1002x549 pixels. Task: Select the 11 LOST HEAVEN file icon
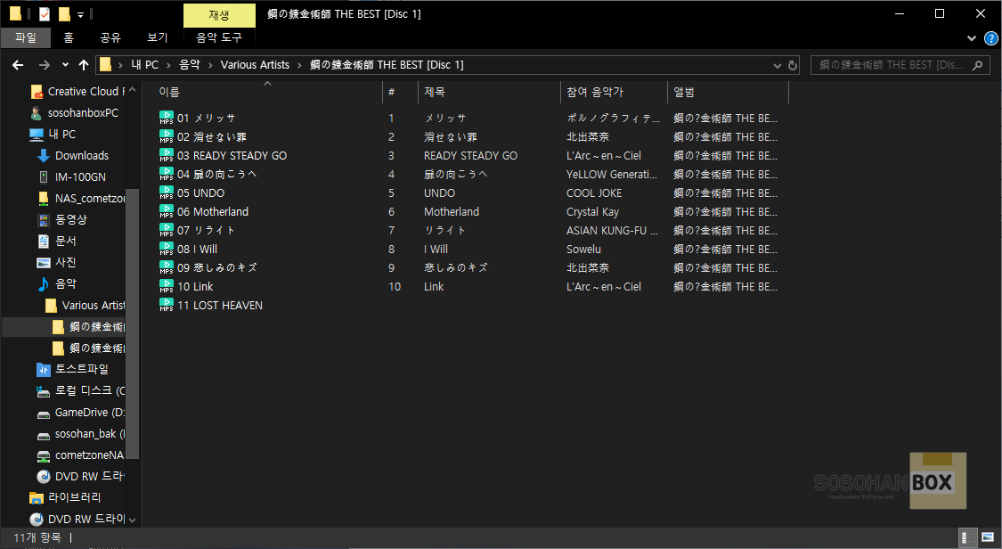[167, 306]
